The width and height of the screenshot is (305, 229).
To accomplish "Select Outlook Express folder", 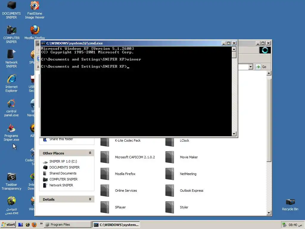I will tap(184, 191).
